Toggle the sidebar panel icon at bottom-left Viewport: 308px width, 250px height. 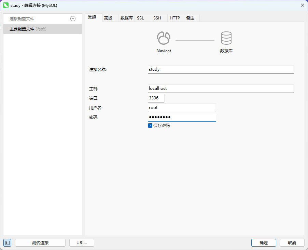[8, 242]
